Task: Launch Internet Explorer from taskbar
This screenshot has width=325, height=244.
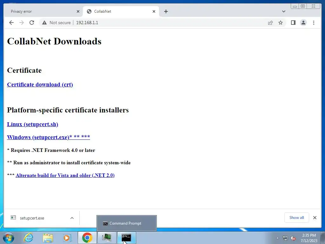Action: [x=28, y=238]
